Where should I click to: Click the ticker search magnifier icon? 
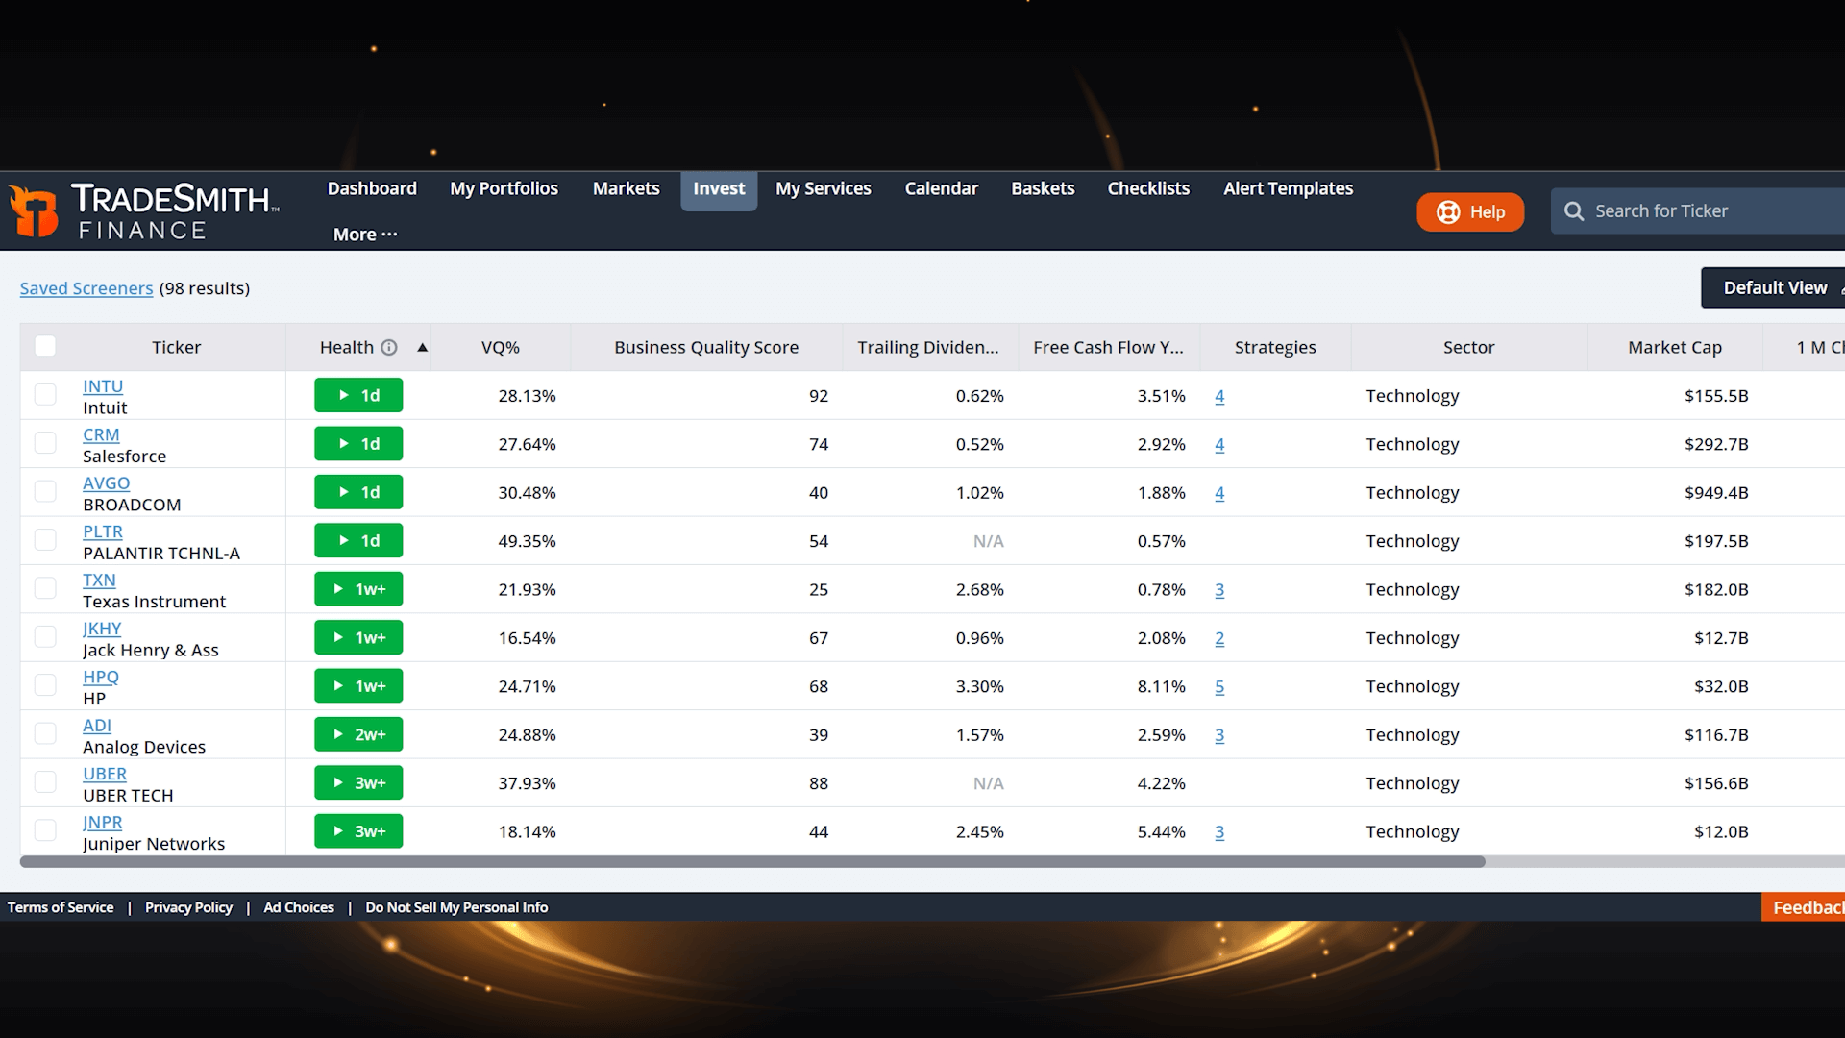tap(1574, 210)
